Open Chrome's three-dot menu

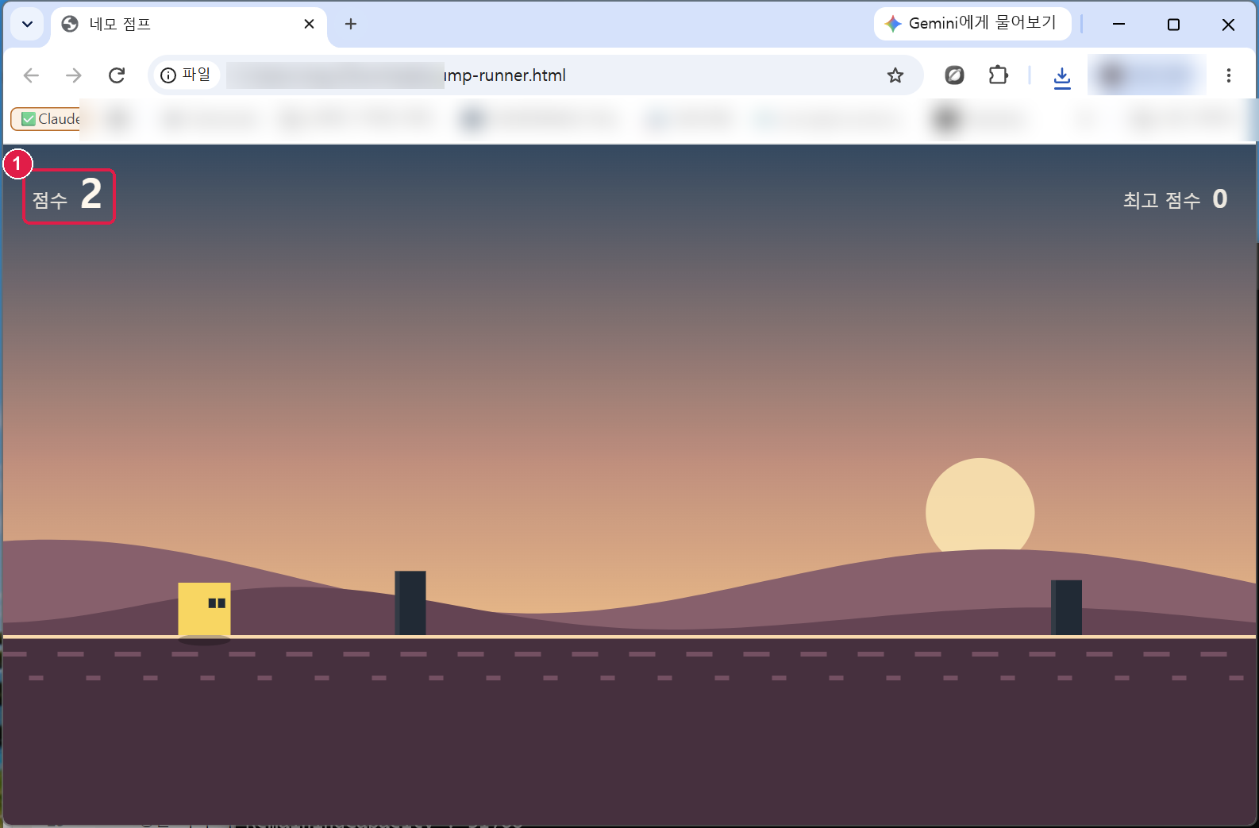click(x=1228, y=75)
